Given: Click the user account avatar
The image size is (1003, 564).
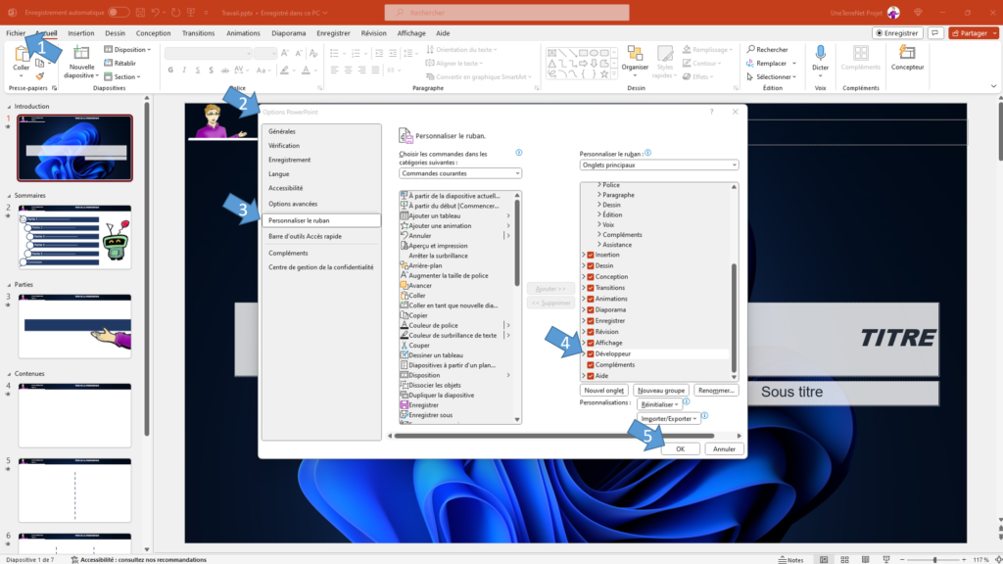Looking at the screenshot, I should tap(893, 12).
